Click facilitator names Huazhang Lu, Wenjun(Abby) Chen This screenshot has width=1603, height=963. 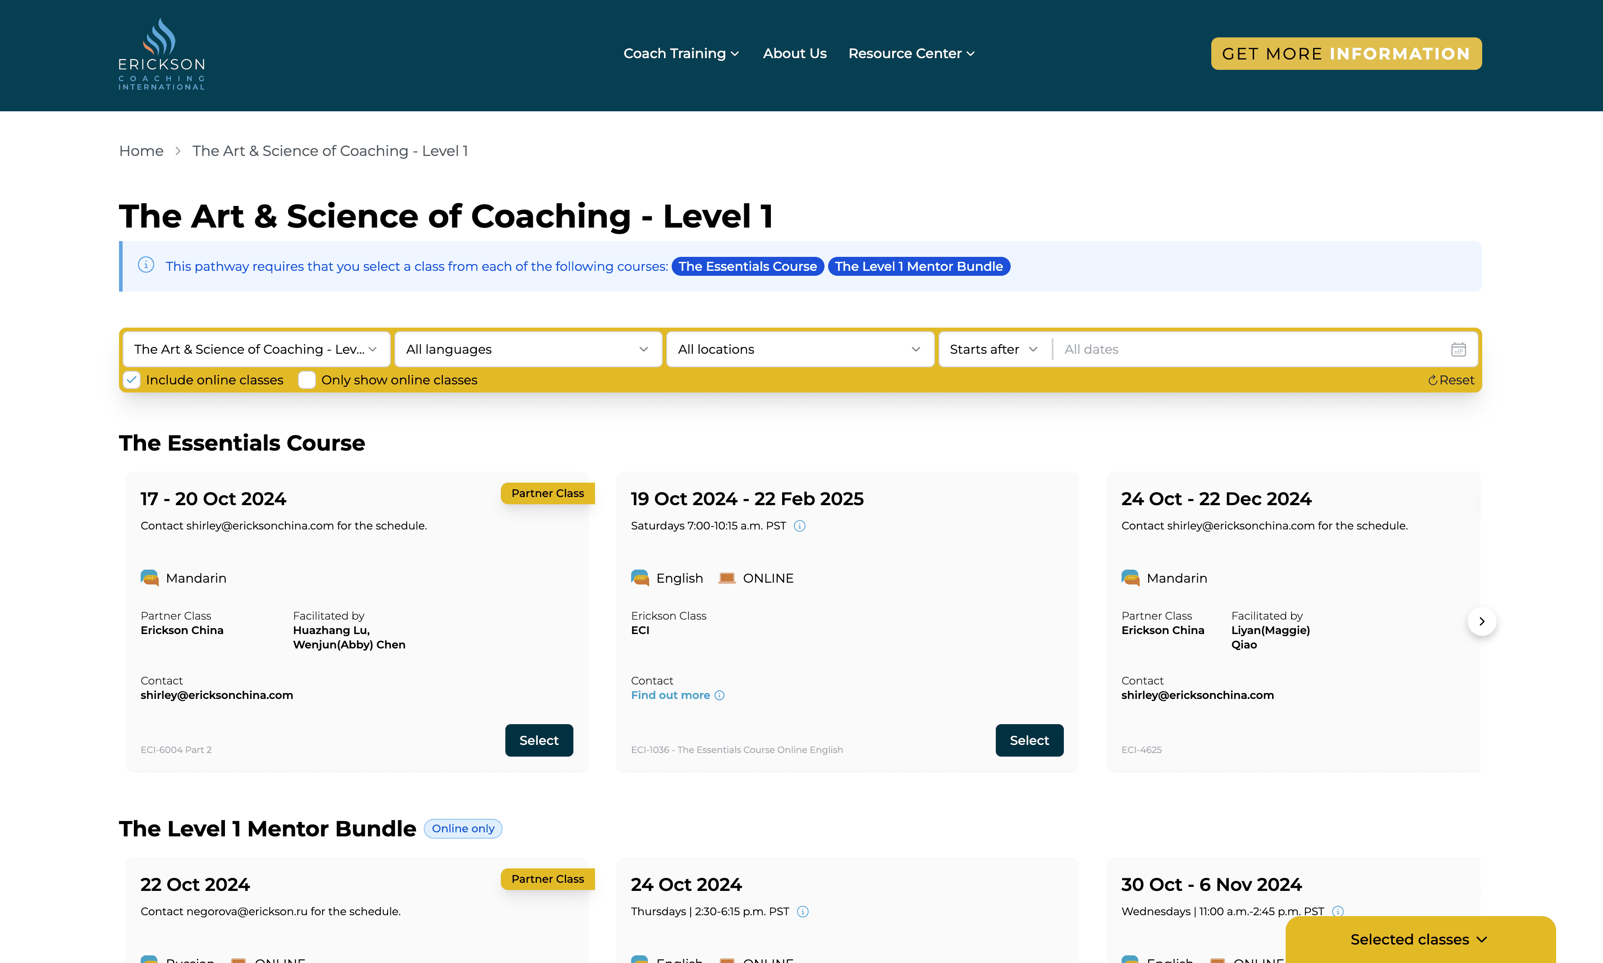349,637
